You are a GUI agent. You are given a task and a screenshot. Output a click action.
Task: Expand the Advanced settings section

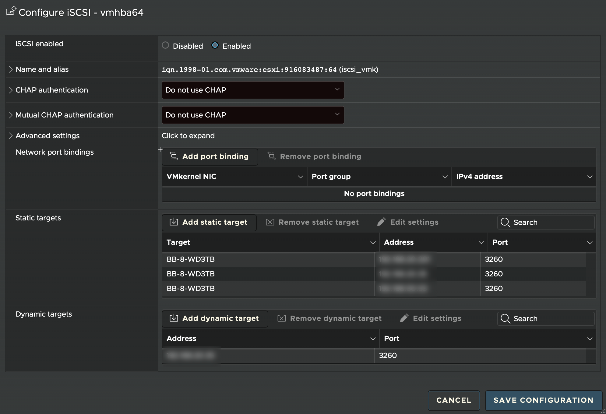(x=11, y=135)
